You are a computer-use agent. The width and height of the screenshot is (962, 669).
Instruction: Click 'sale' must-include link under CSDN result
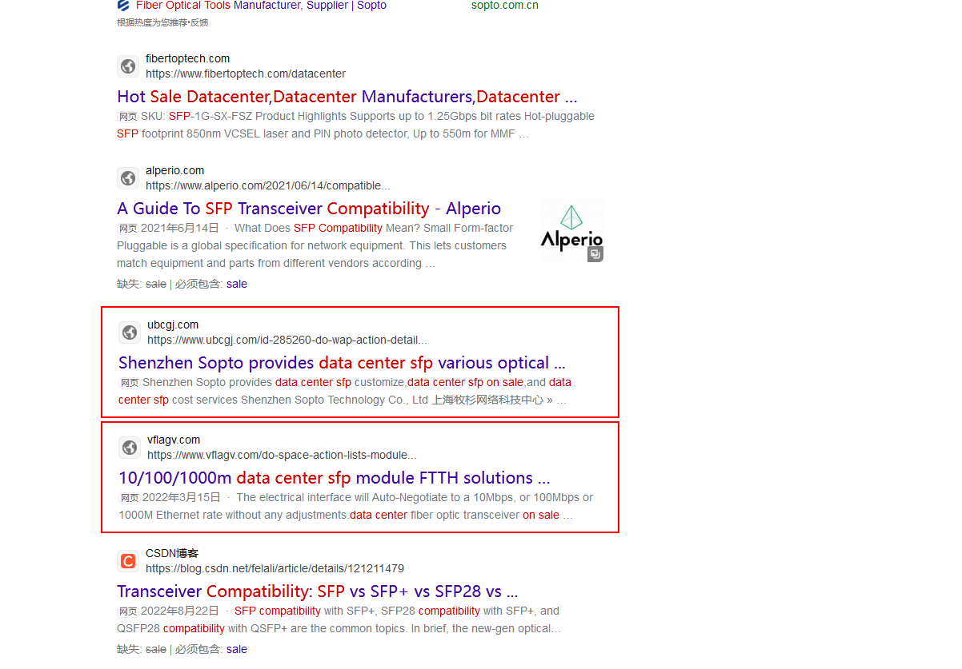coord(237,649)
